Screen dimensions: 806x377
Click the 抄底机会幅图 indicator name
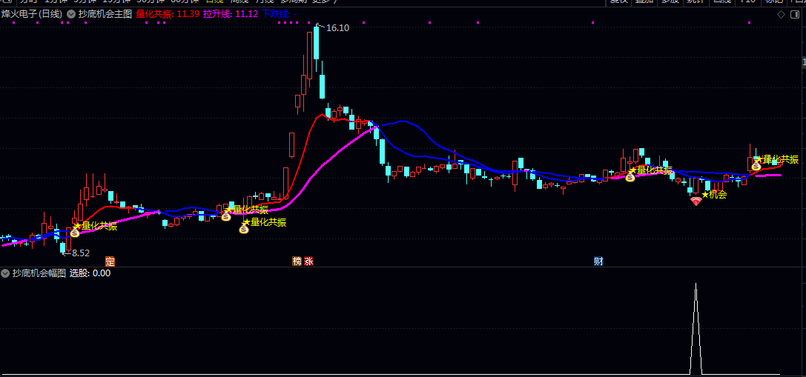pyautogui.click(x=39, y=273)
